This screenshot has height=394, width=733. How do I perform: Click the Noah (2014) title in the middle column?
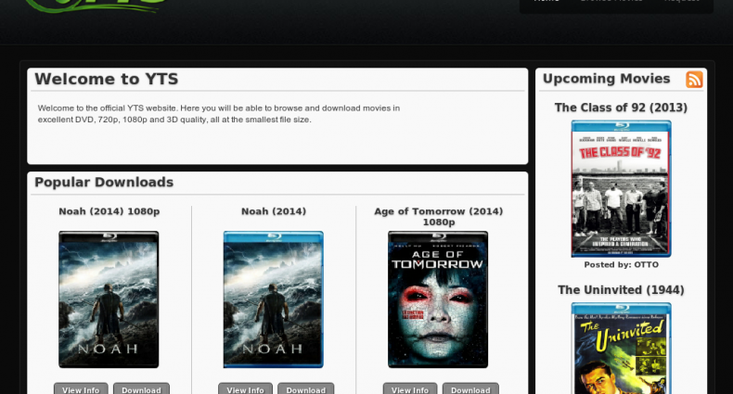(x=273, y=211)
